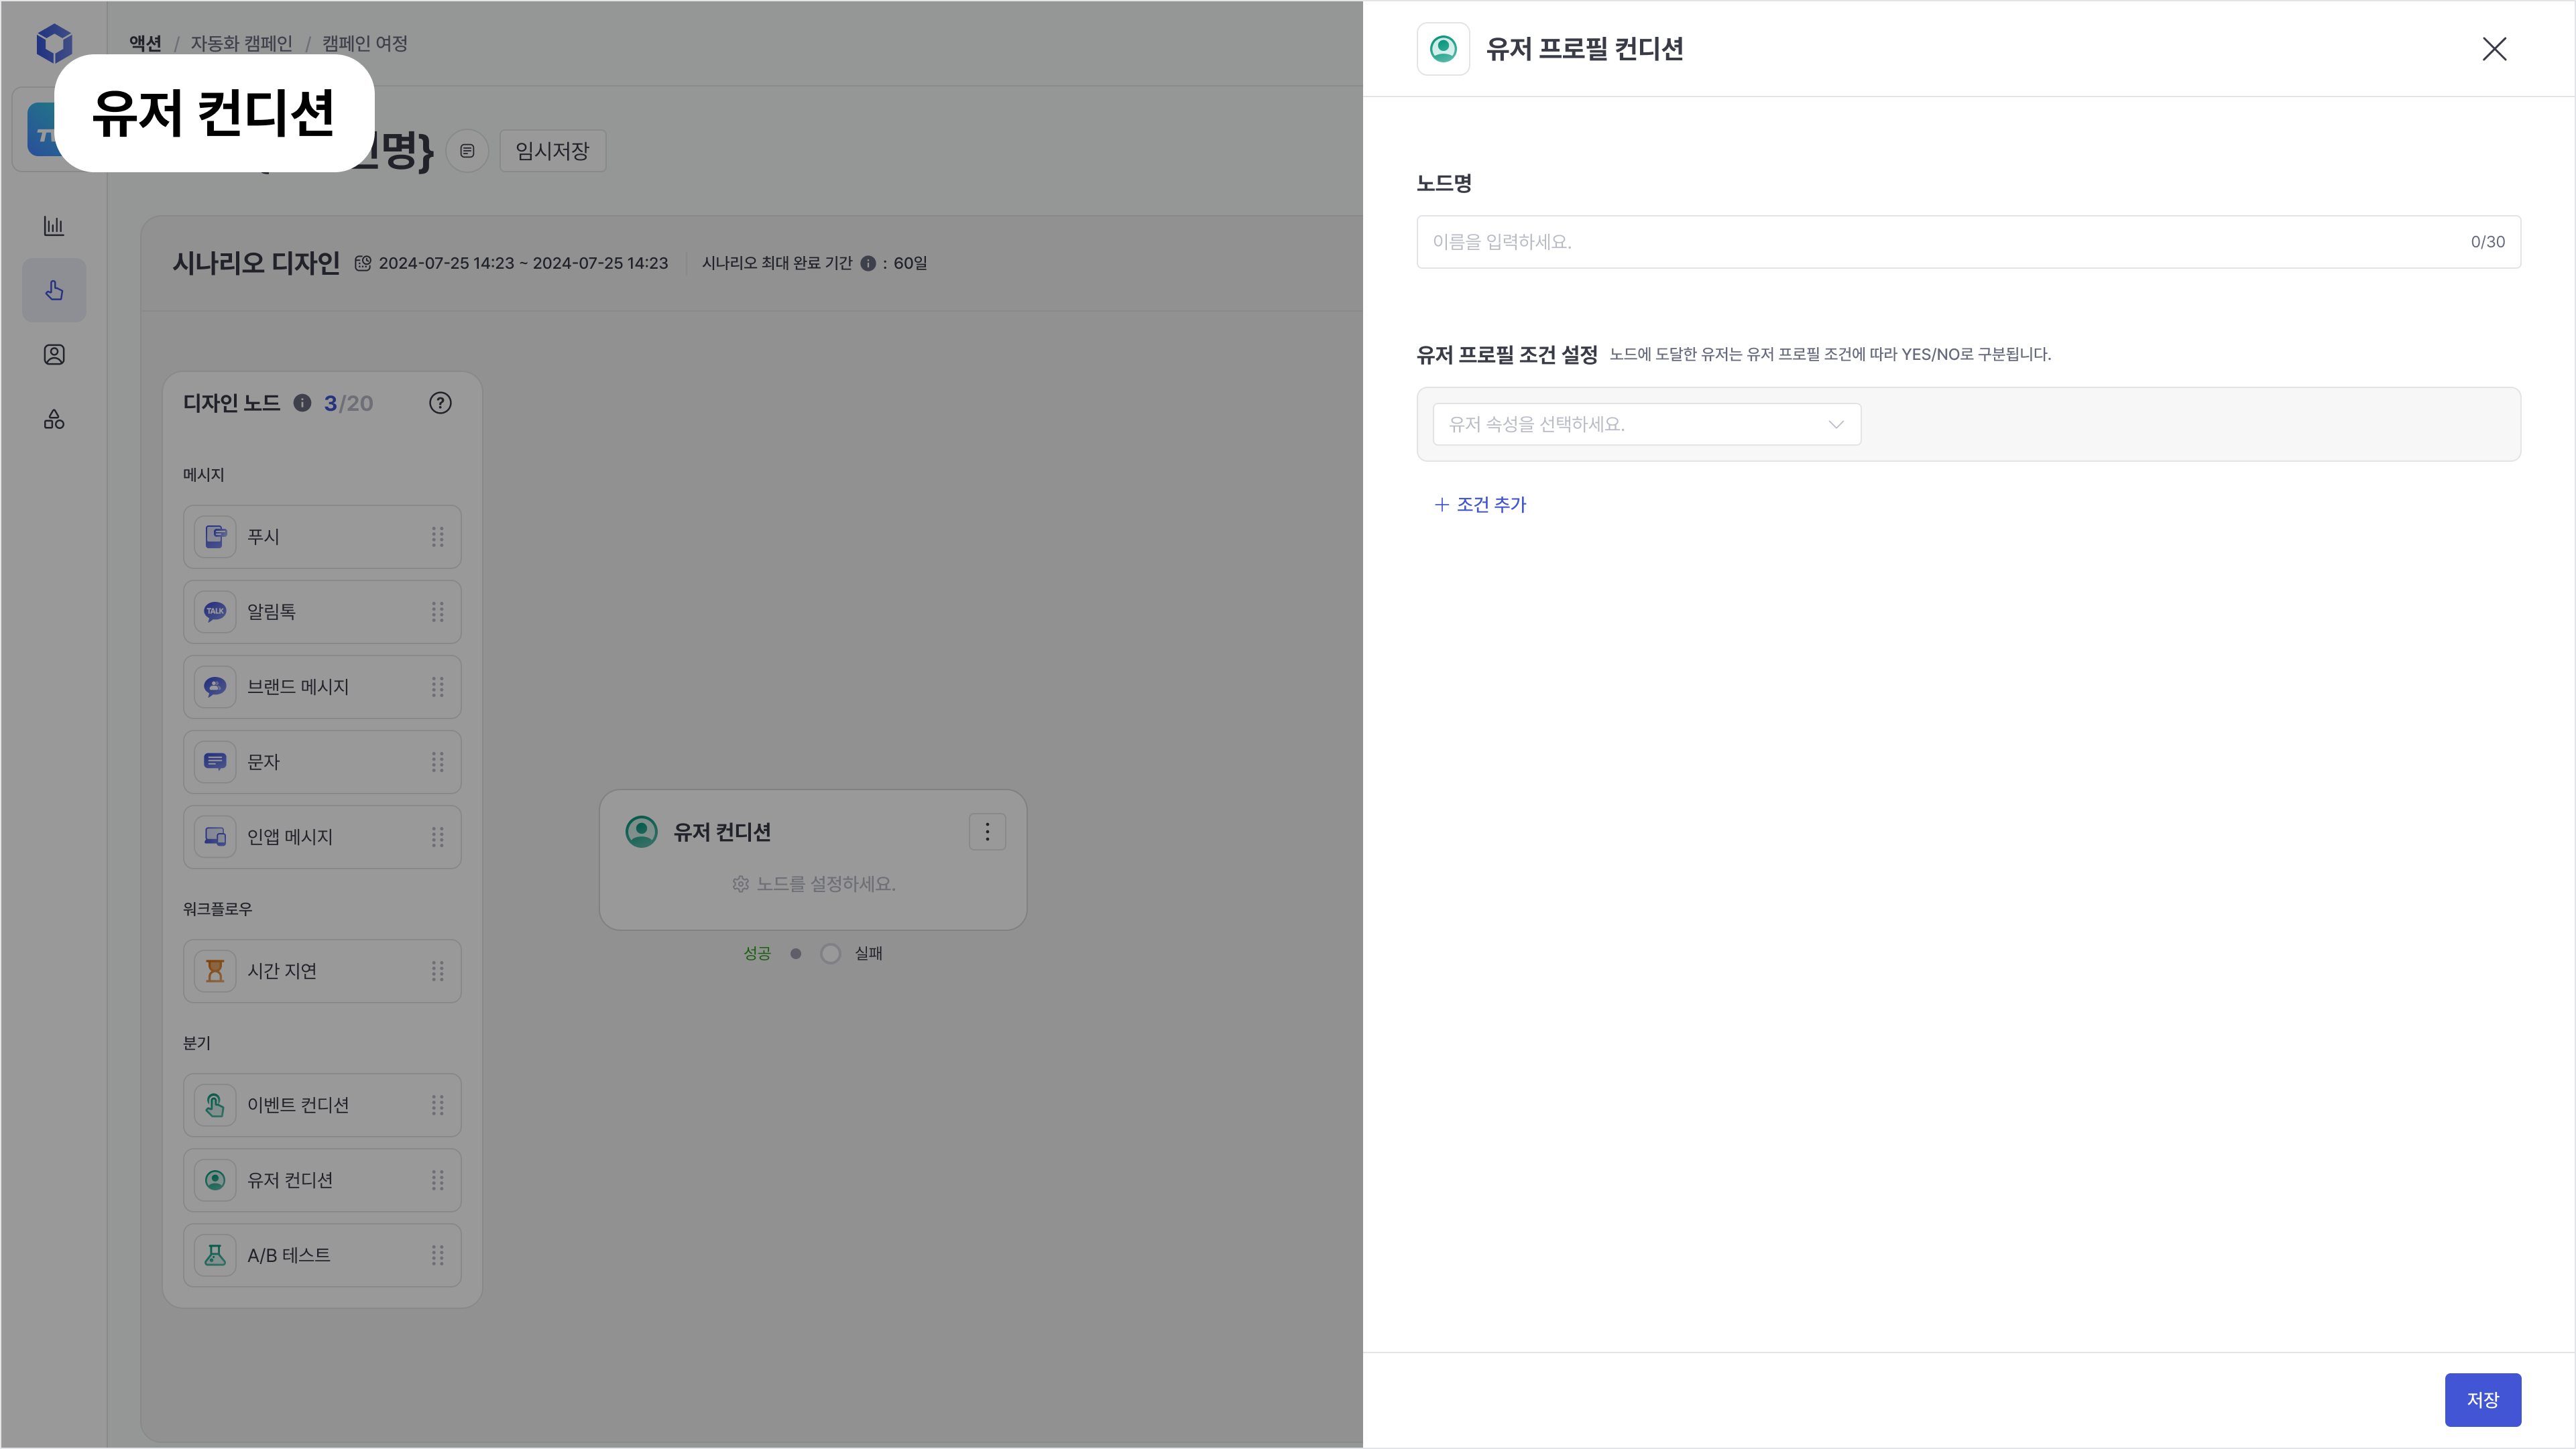Click the 이벤트 컨디션 touch icon
The width and height of the screenshot is (2576, 1449).
pyautogui.click(x=215, y=1105)
